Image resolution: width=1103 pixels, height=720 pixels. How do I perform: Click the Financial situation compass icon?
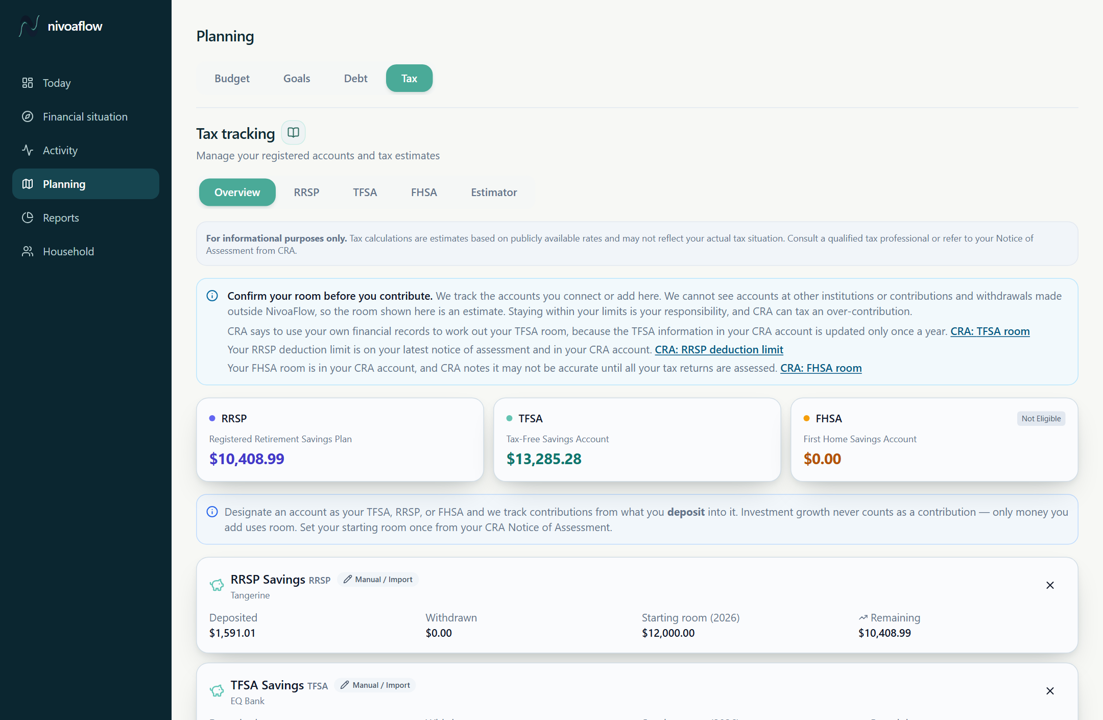tap(28, 116)
